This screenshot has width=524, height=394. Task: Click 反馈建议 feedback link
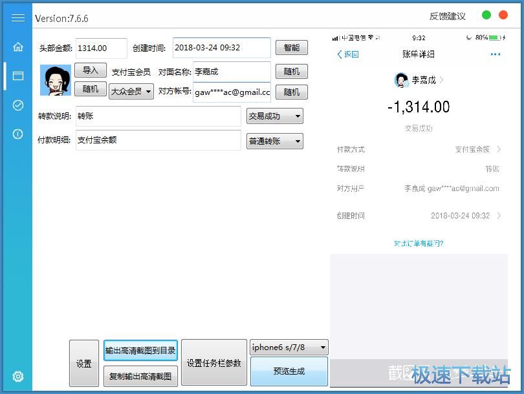[x=447, y=16]
